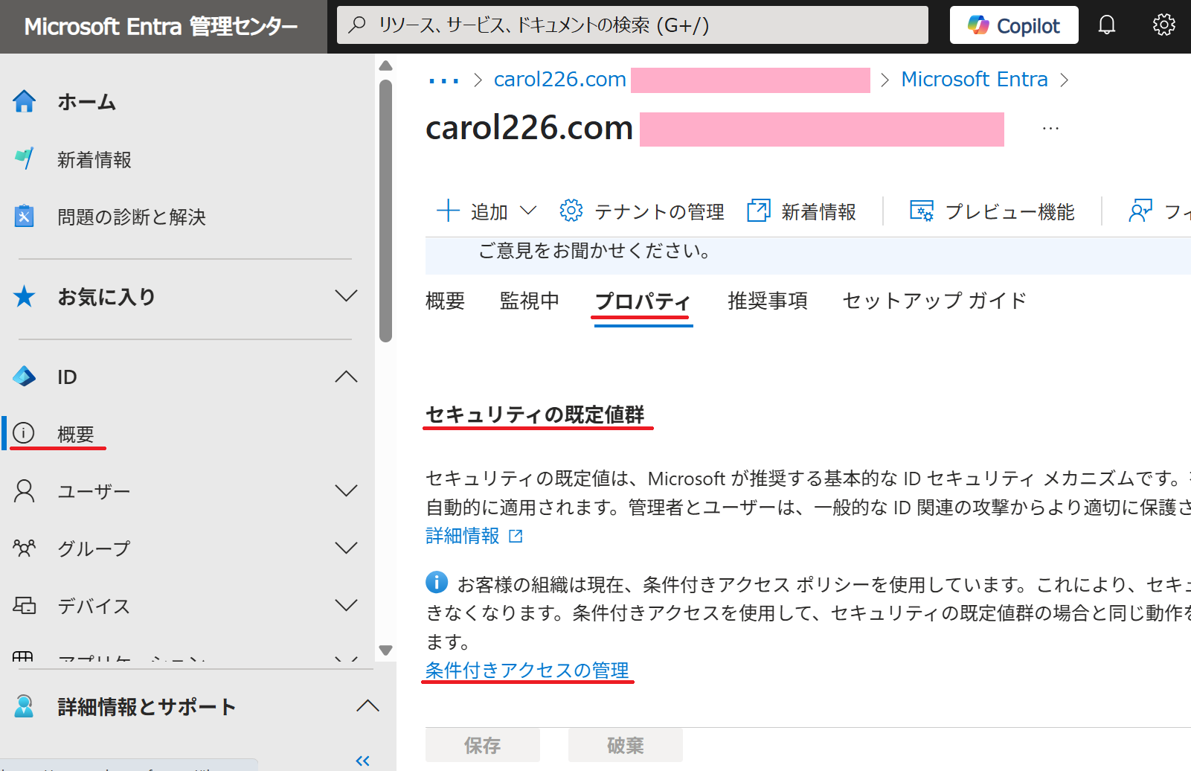Click the 保存 button

[x=483, y=745]
